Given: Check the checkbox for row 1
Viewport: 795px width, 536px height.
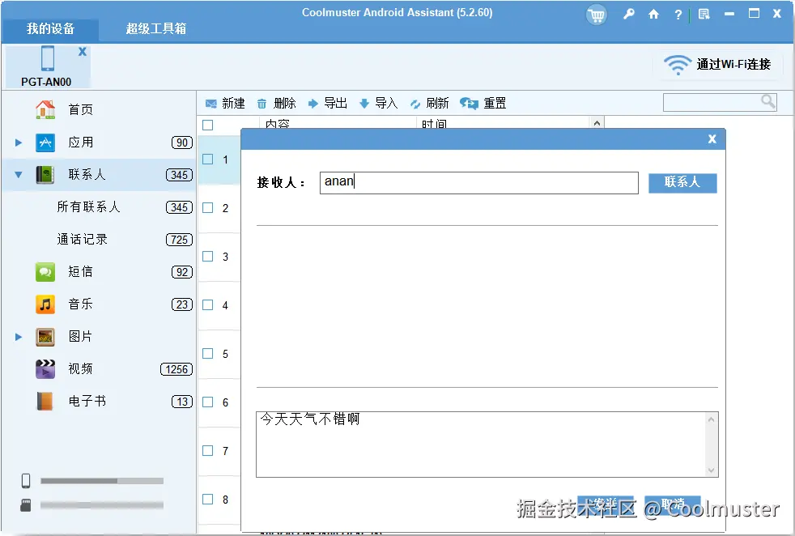Looking at the screenshot, I should (208, 160).
